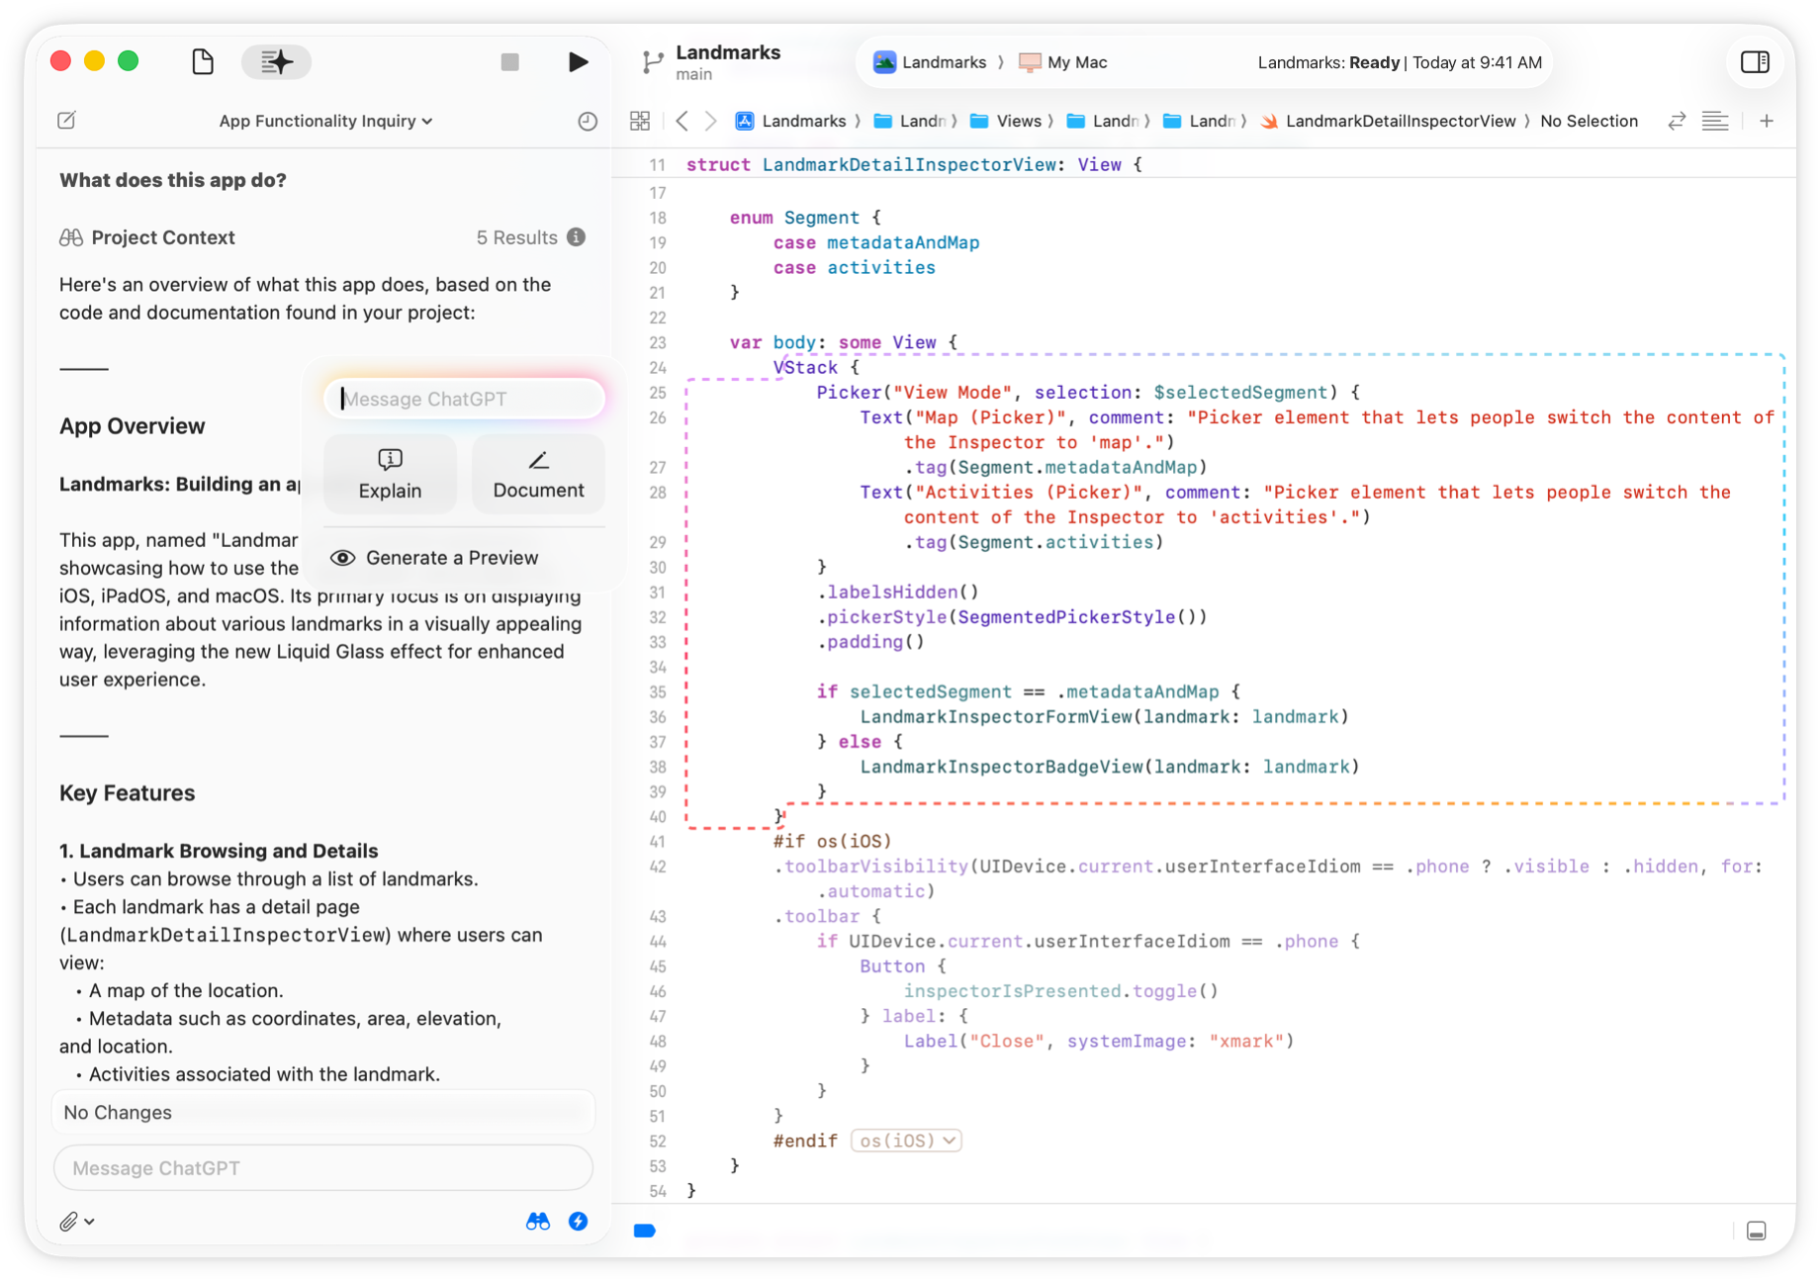Attach a file with the paperclip icon
The image size is (1820, 1282).
pos(68,1221)
